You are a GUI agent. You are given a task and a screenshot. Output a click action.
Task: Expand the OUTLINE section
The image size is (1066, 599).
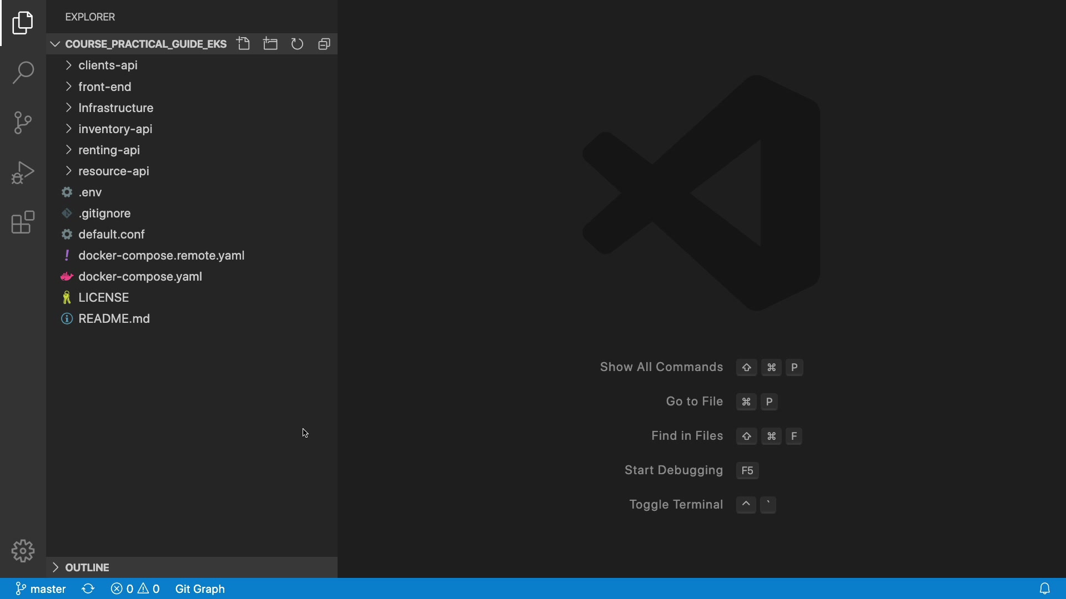point(87,567)
